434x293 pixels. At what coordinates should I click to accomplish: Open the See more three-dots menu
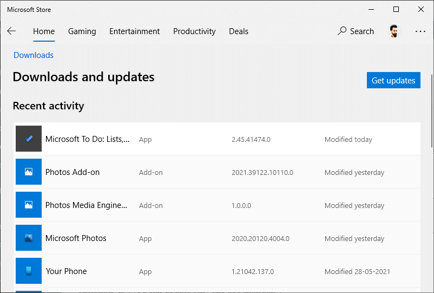click(x=420, y=31)
